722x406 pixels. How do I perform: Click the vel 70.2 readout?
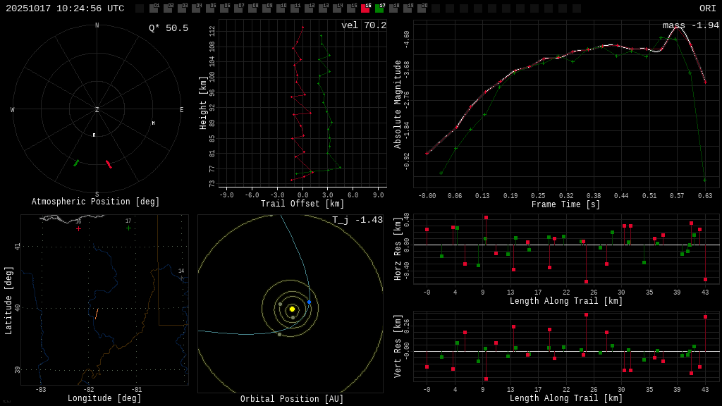point(363,25)
